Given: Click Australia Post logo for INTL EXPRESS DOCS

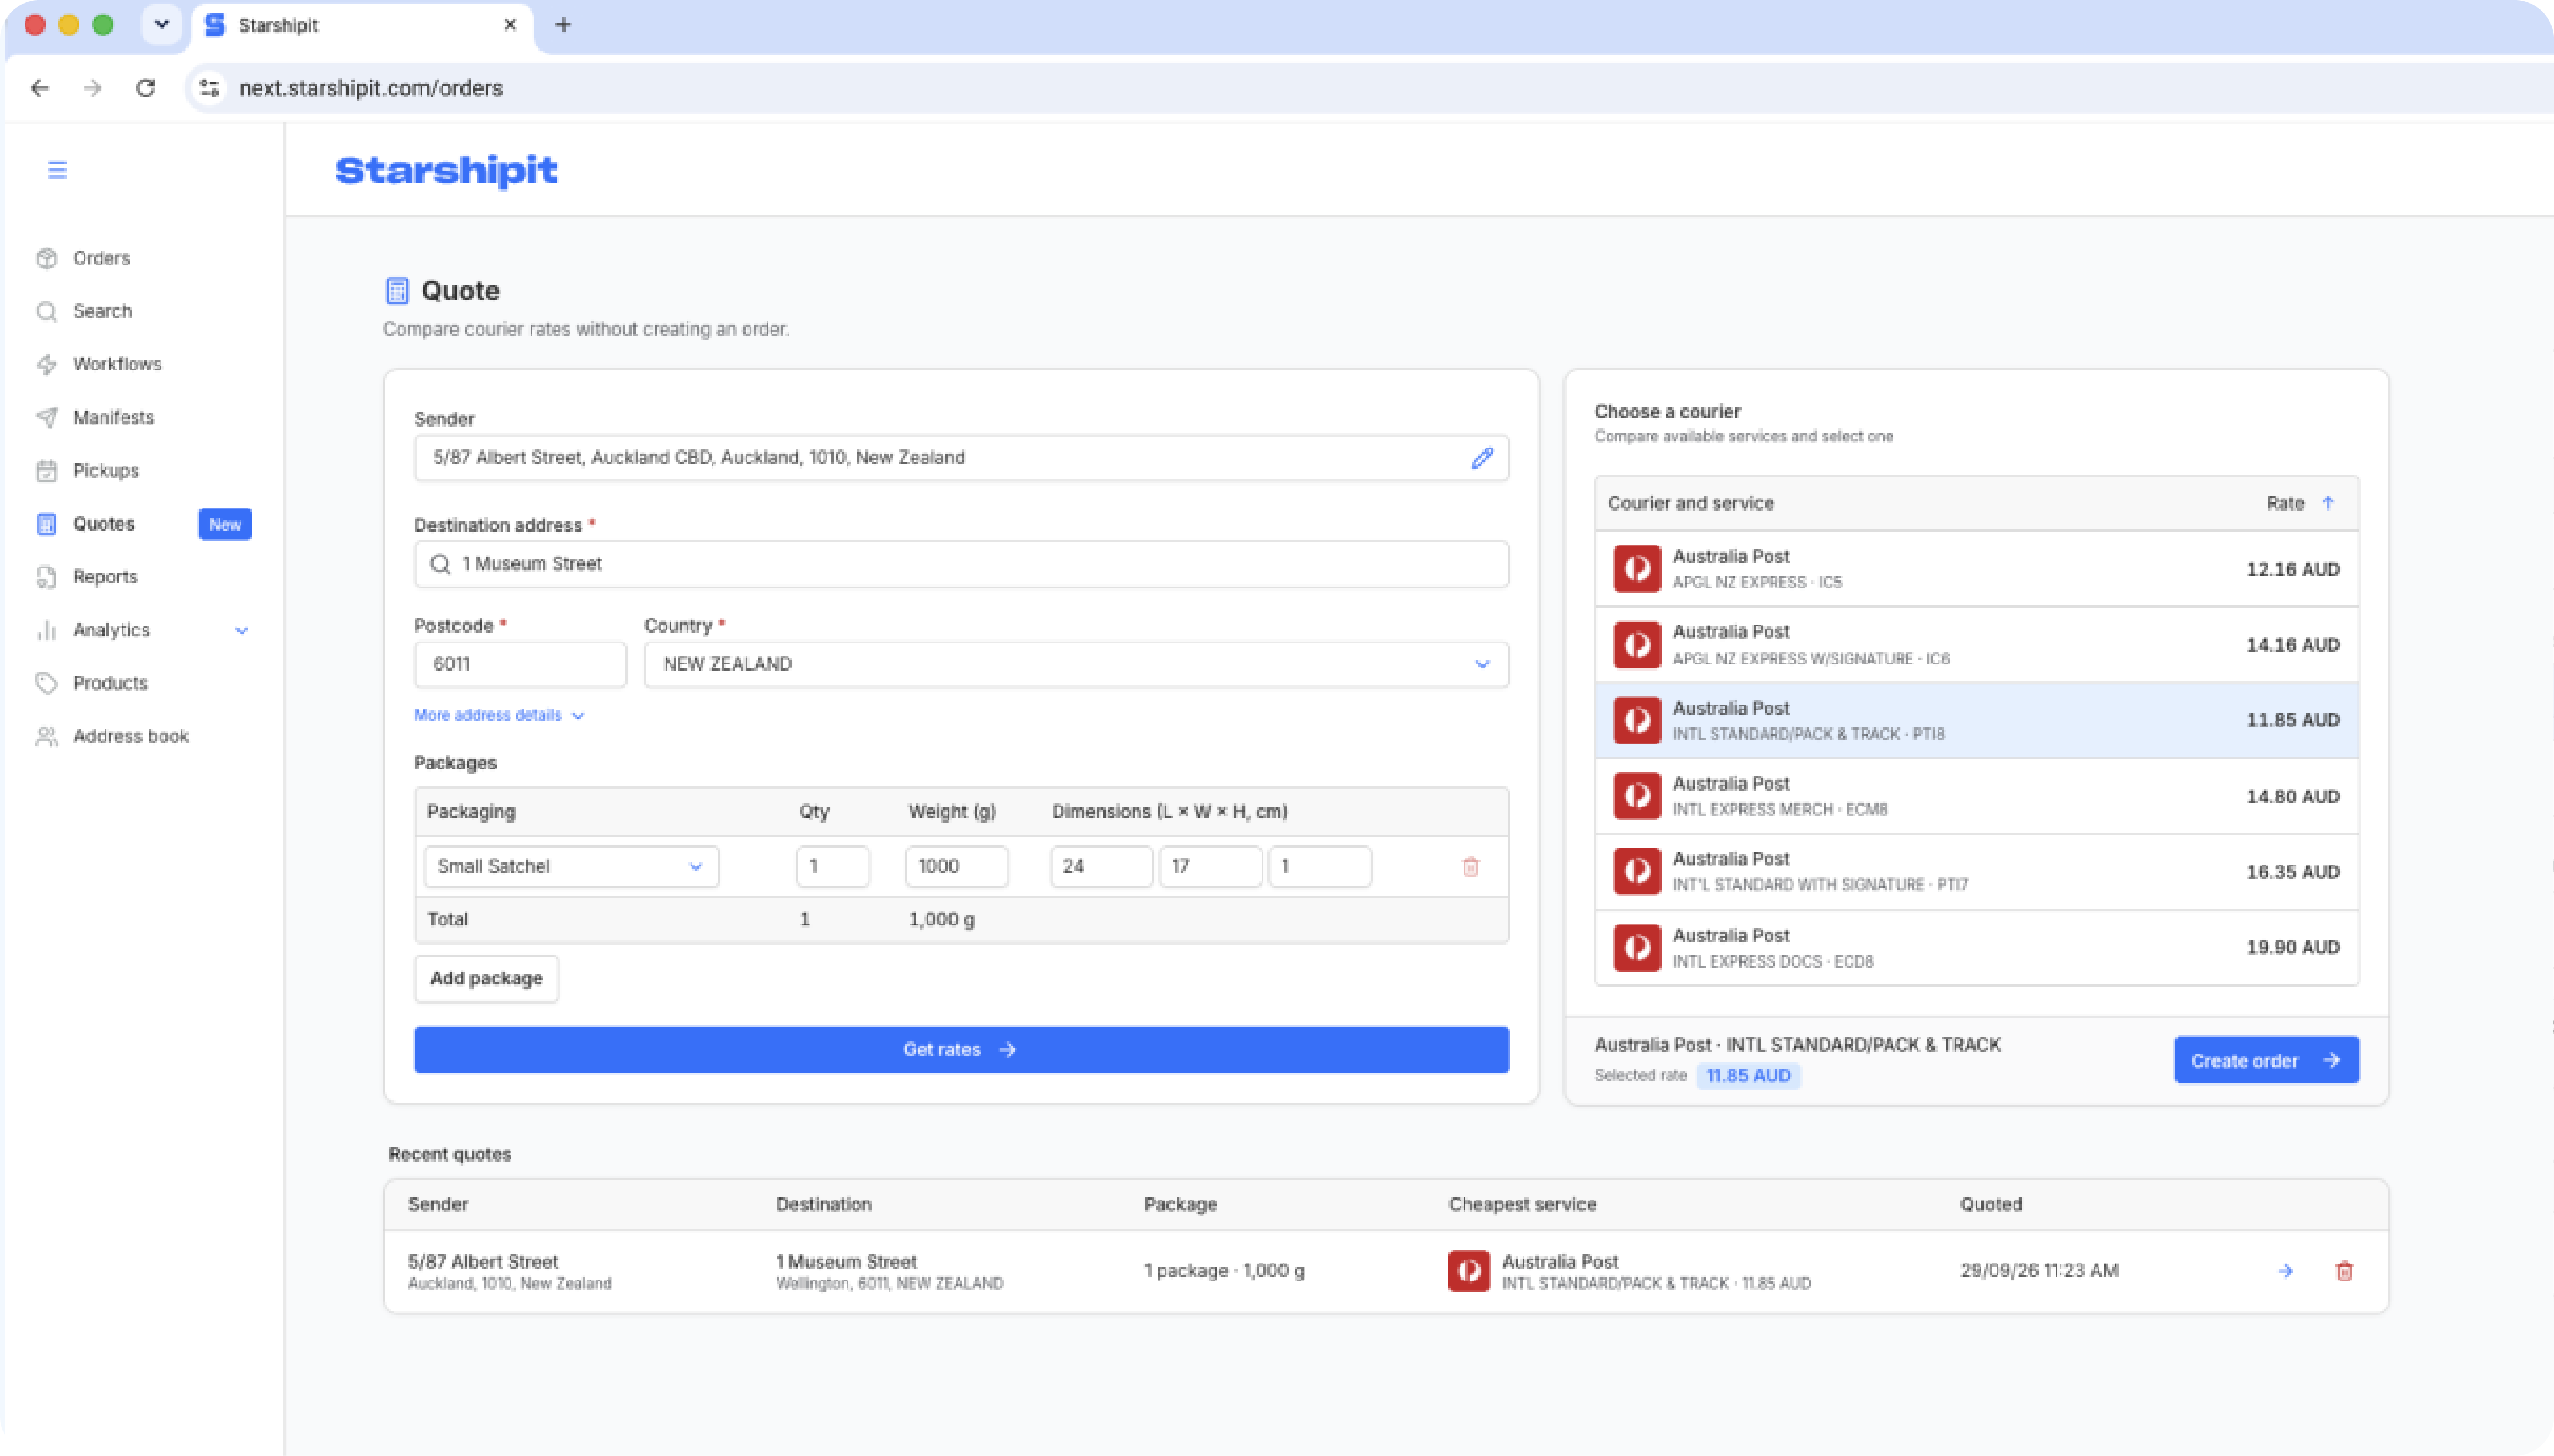Looking at the screenshot, I should [x=1637, y=947].
